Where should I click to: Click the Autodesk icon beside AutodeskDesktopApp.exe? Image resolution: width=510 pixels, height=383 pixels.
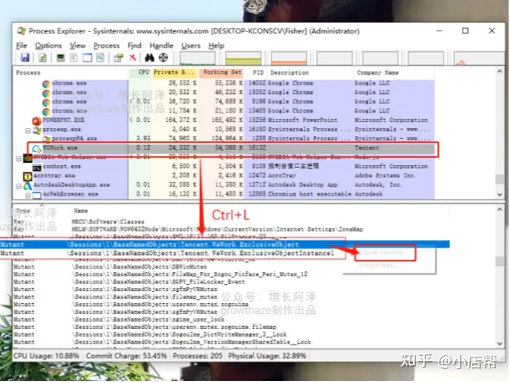coord(28,185)
